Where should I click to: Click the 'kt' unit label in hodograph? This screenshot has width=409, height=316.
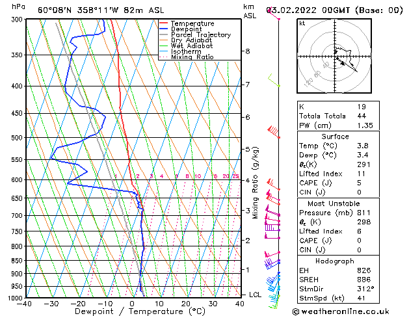coord(302,23)
